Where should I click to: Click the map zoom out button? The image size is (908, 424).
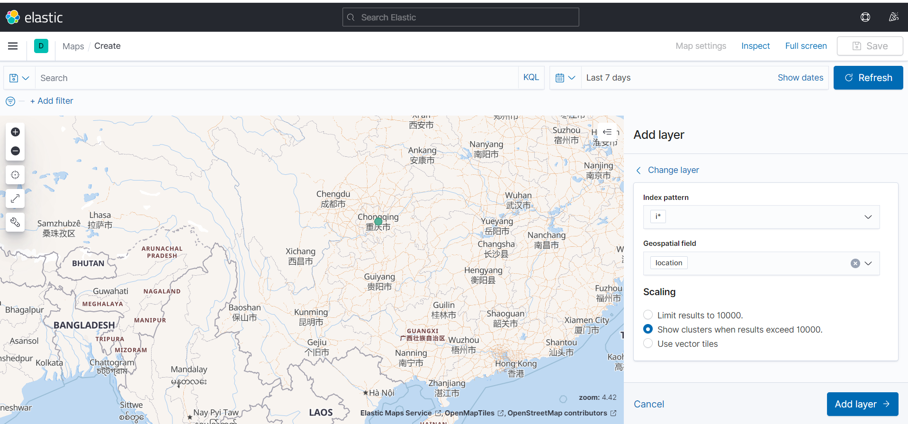(15, 151)
